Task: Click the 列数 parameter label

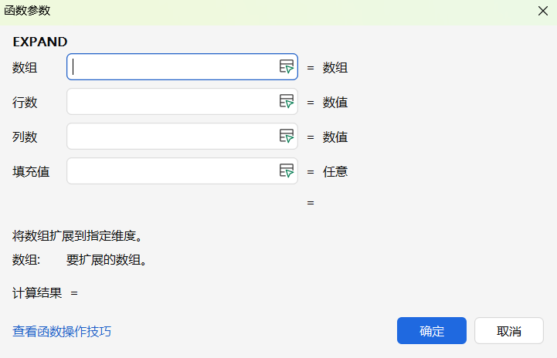Action: [x=25, y=137]
